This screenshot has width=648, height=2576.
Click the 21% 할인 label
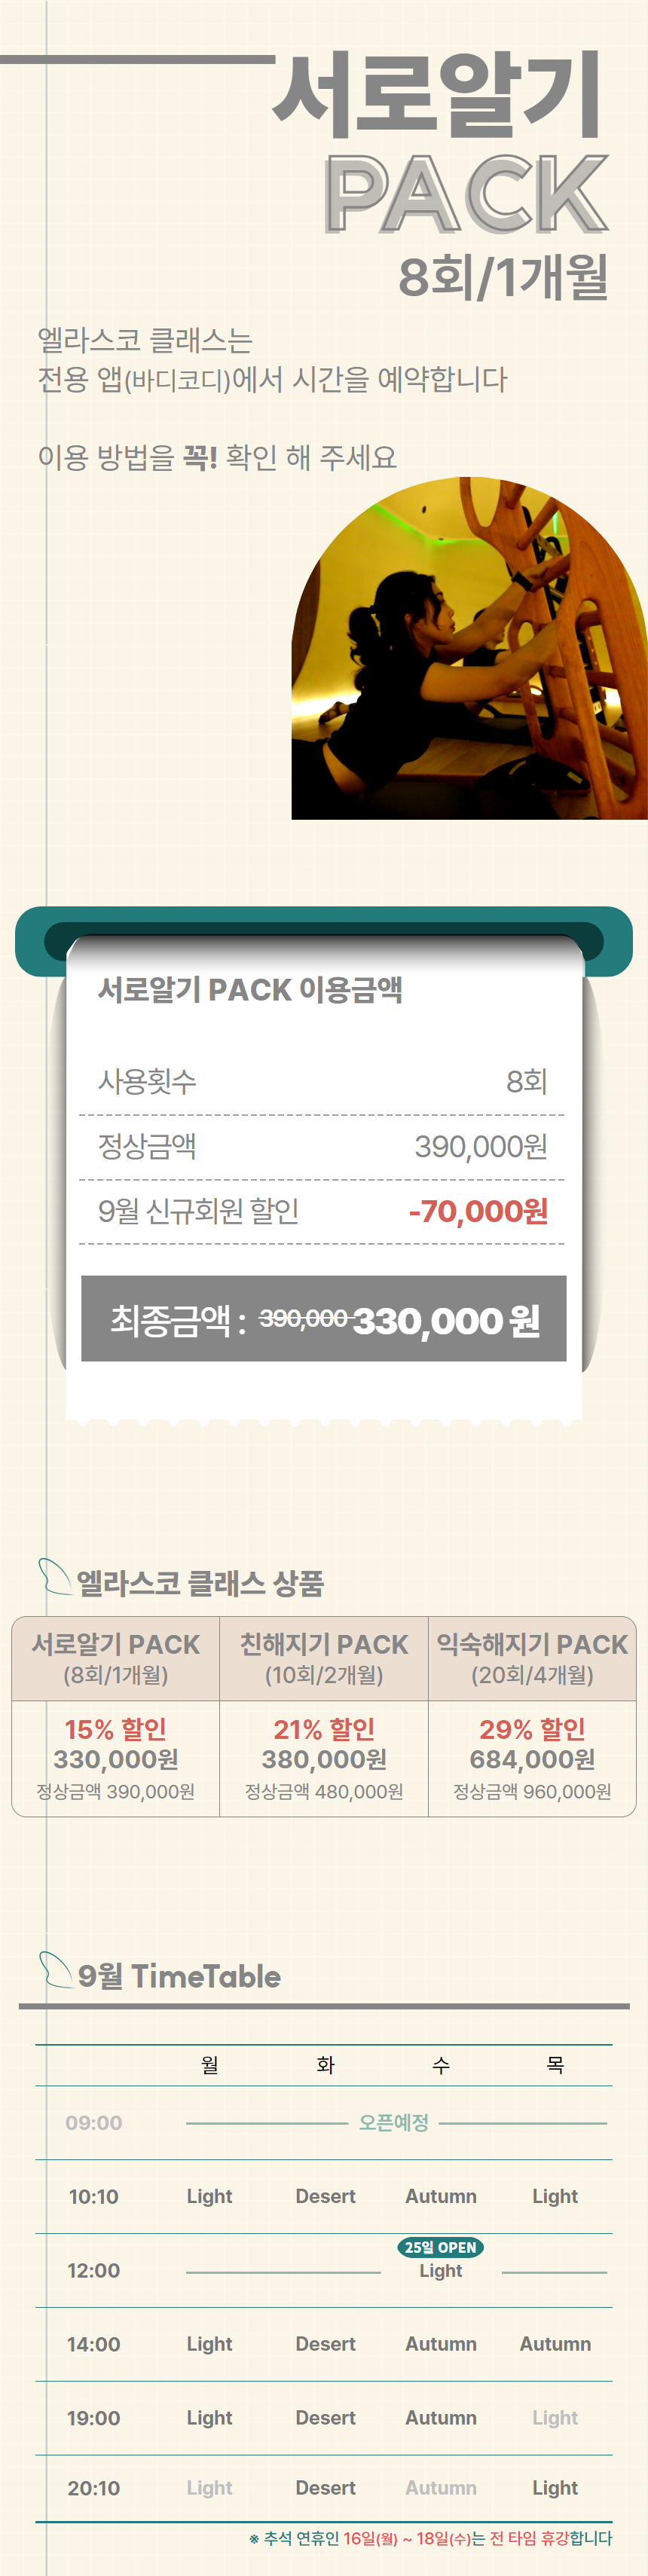324,1728
